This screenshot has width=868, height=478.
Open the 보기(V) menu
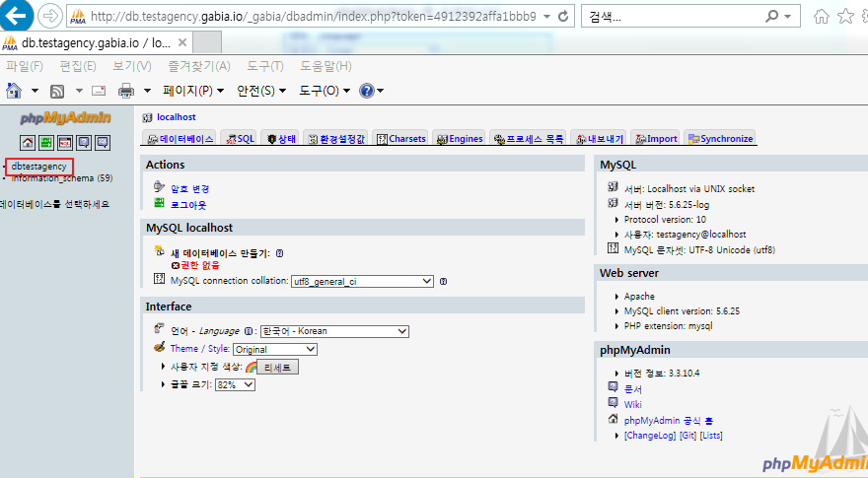(x=132, y=66)
